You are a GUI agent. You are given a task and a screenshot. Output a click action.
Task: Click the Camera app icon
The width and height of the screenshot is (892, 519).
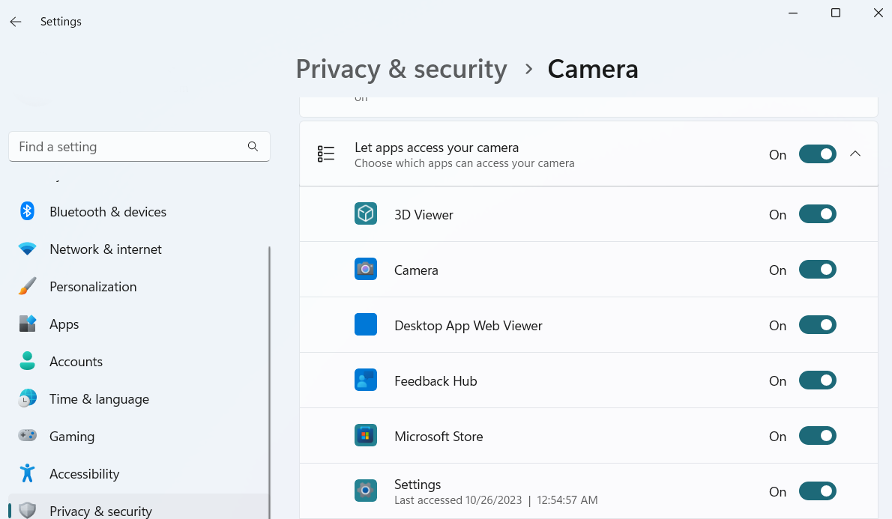365,270
